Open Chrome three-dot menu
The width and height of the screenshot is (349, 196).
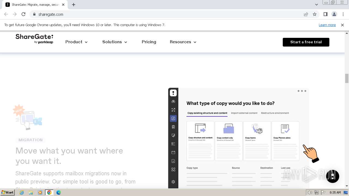pos(343,14)
